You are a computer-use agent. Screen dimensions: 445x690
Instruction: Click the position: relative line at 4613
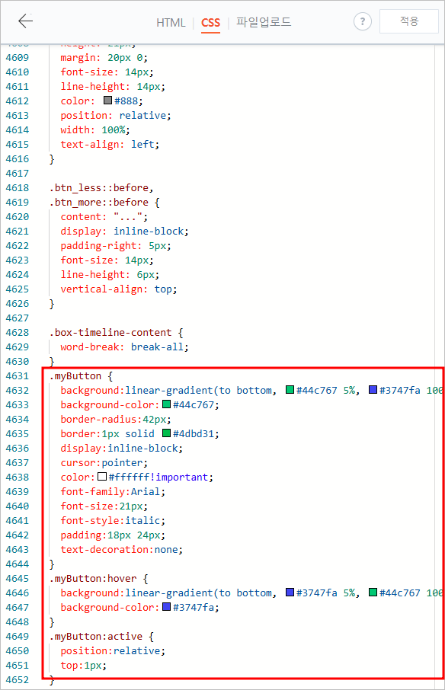[x=116, y=115]
